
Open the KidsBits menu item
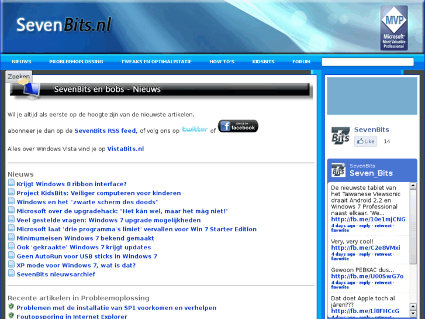tap(263, 61)
